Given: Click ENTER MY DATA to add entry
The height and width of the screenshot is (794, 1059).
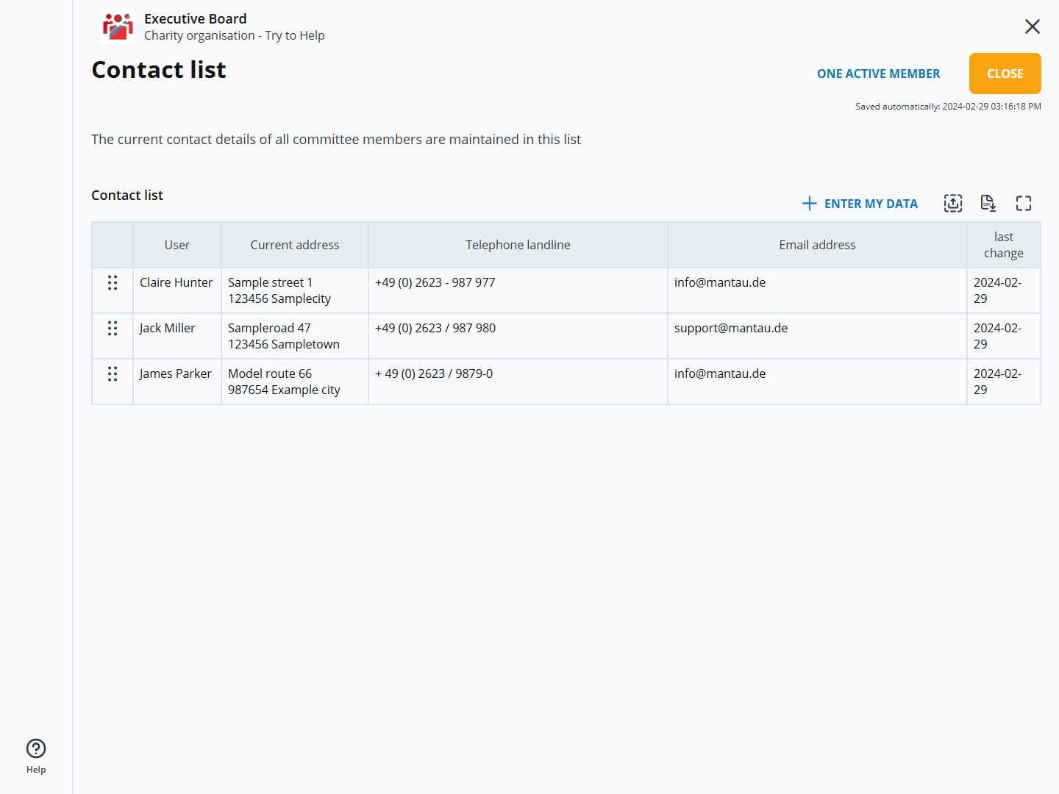Looking at the screenshot, I should coord(860,204).
